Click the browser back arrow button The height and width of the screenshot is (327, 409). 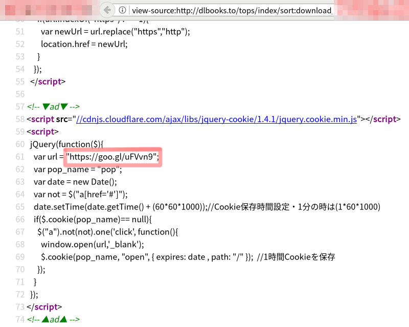coord(107,10)
